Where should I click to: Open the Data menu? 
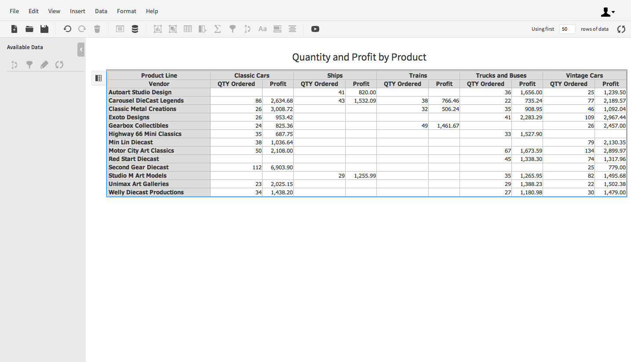(101, 11)
